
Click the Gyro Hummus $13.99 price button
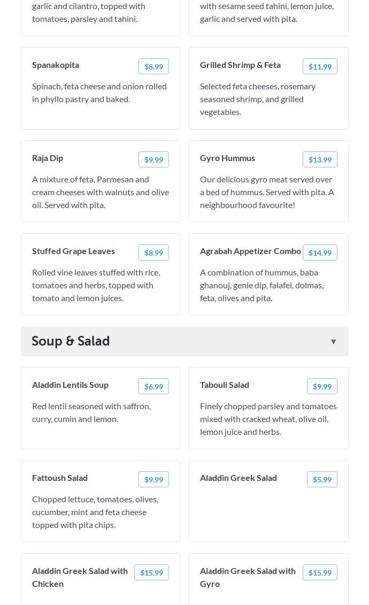[x=320, y=160]
